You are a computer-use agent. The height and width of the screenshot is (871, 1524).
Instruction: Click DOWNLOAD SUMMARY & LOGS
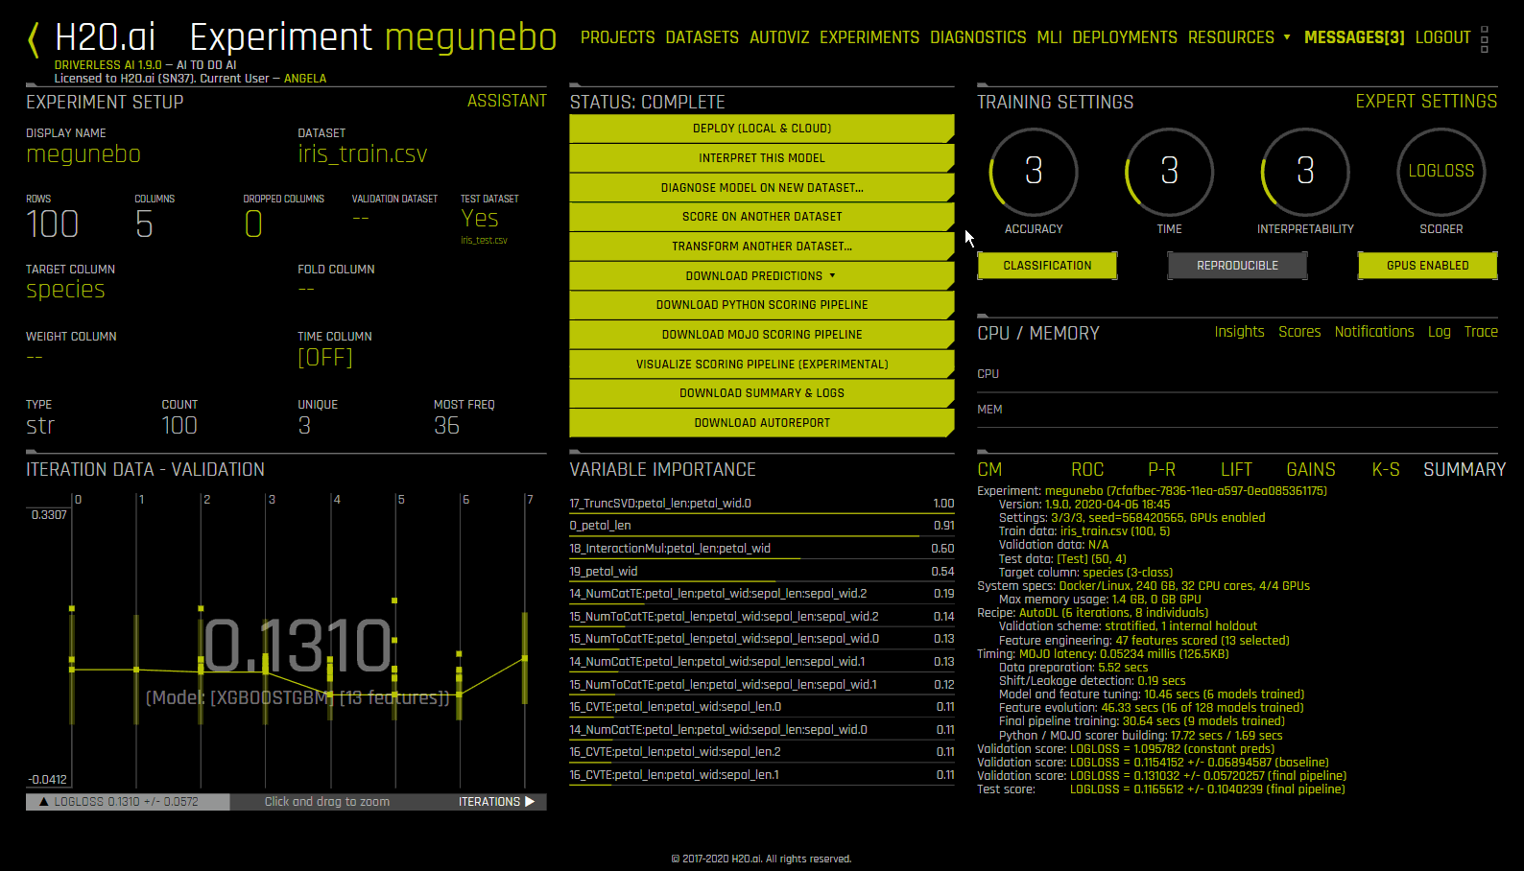tap(762, 393)
